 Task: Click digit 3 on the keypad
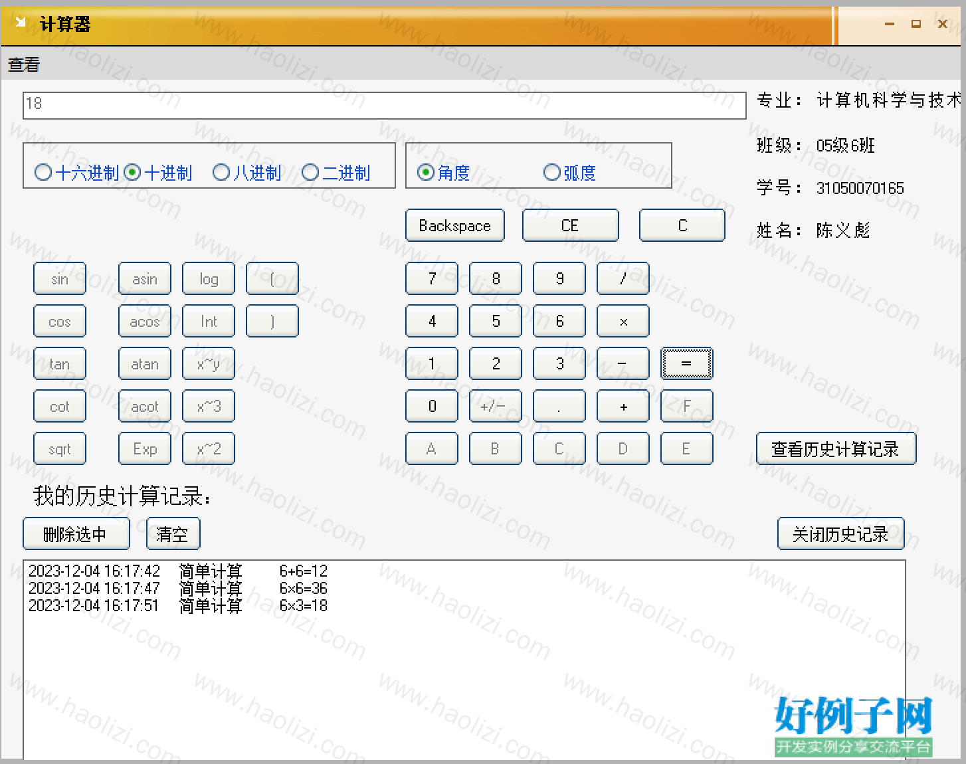click(x=559, y=363)
